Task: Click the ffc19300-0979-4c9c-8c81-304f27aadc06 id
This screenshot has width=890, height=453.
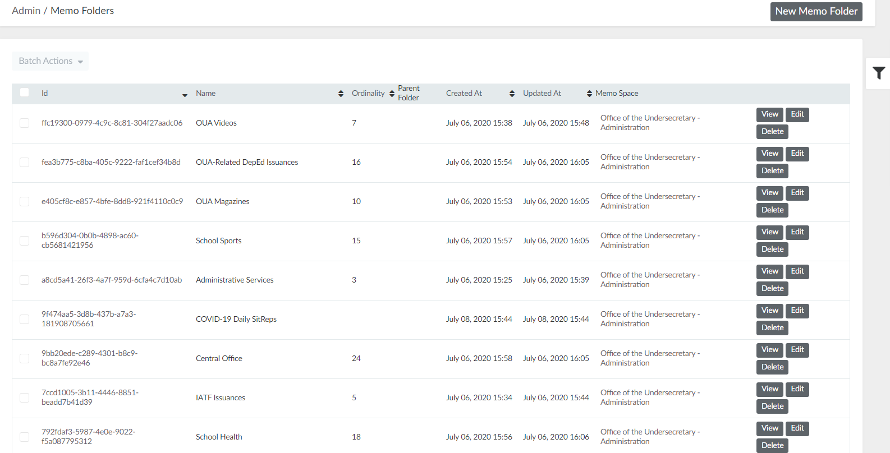Action: click(x=112, y=123)
